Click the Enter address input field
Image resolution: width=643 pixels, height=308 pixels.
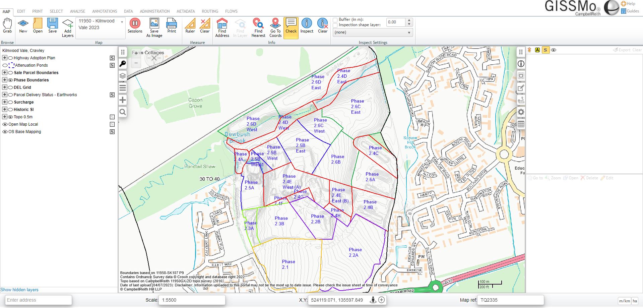(x=39, y=300)
